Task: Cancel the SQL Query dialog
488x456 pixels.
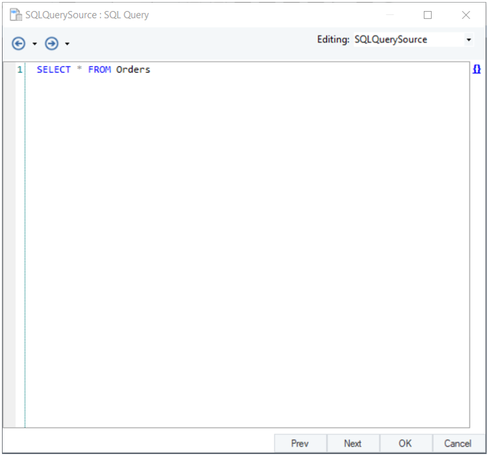Action: pyautogui.click(x=458, y=444)
